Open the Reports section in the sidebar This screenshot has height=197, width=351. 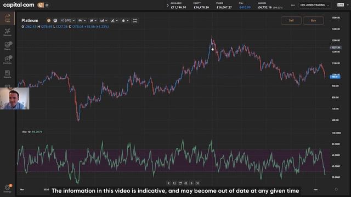[x=7, y=74]
